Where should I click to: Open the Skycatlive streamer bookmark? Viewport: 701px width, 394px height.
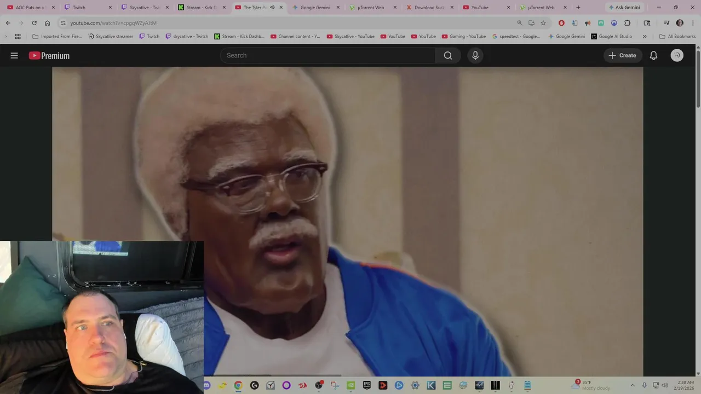click(x=111, y=37)
